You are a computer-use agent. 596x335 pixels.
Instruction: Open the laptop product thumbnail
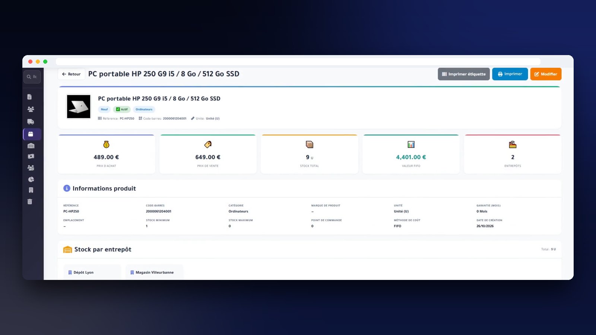pyautogui.click(x=79, y=106)
